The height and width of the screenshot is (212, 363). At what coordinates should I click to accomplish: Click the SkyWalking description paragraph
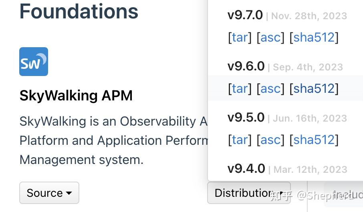[x=113, y=140]
